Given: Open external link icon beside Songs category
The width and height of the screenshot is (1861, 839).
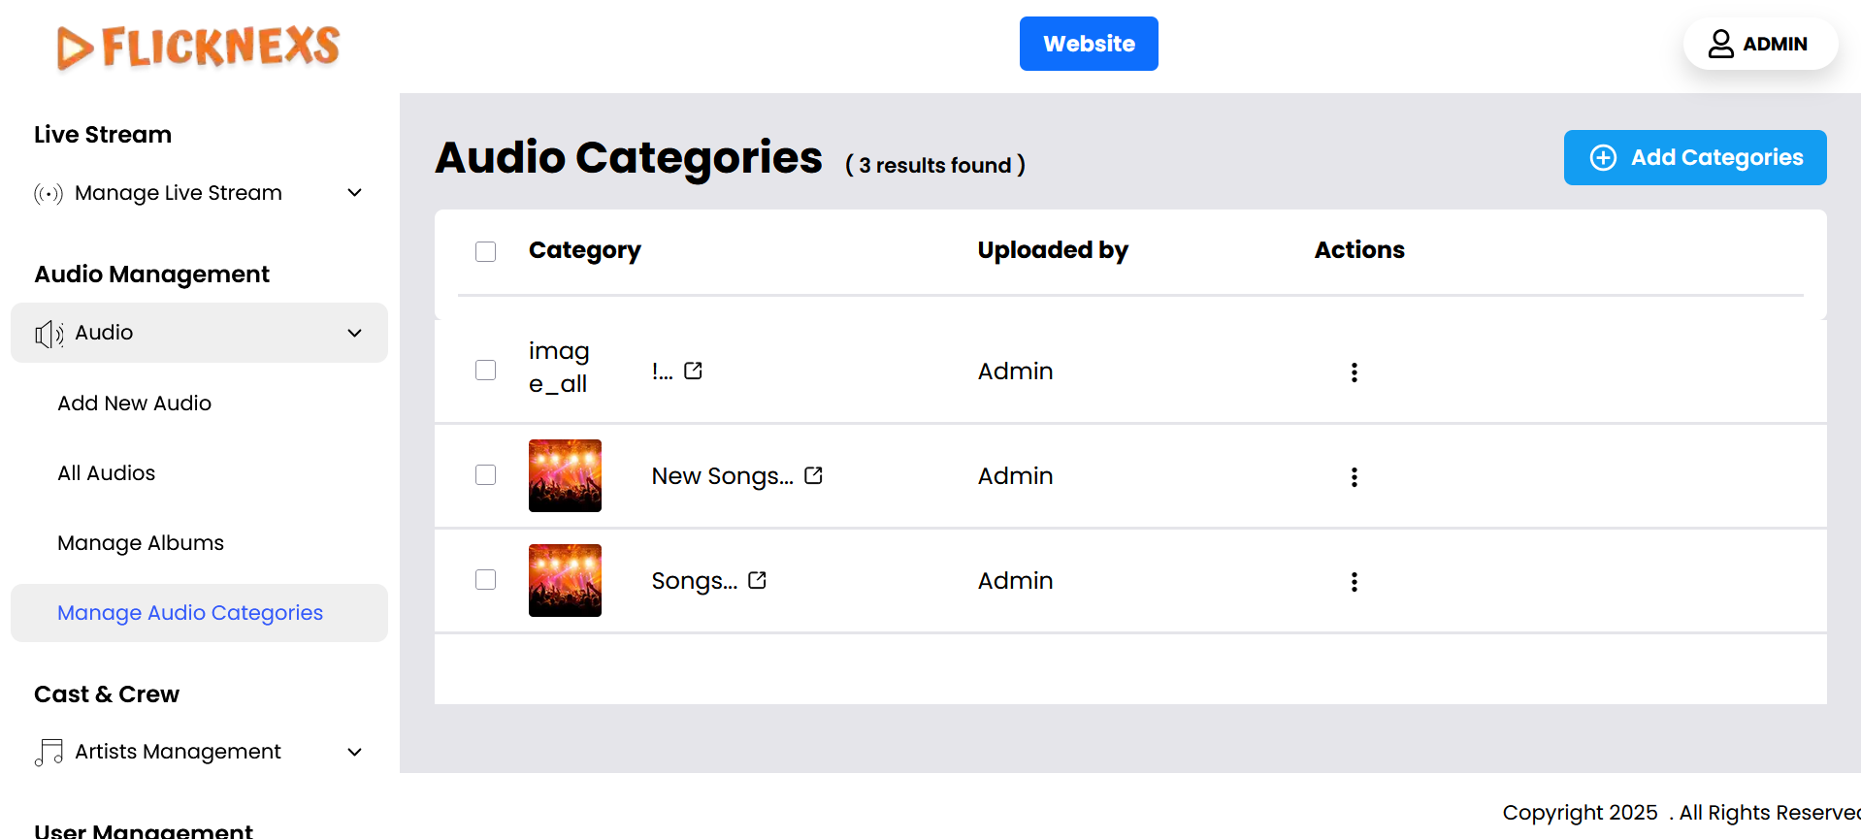Looking at the screenshot, I should coord(758,580).
